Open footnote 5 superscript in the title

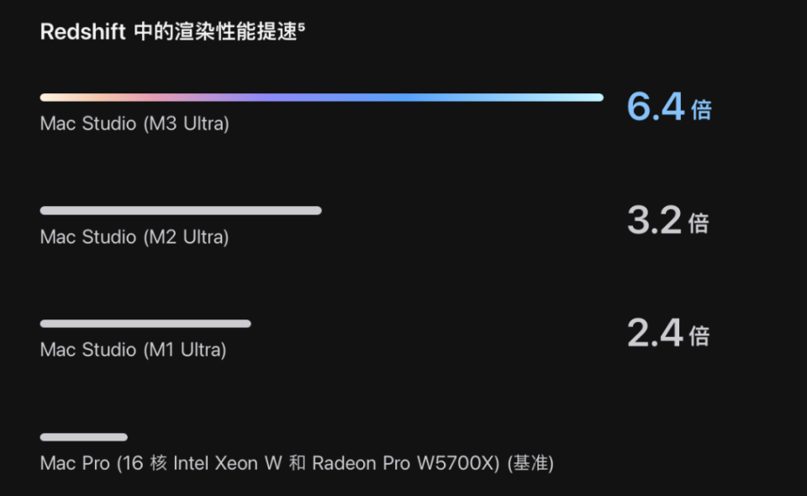tap(302, 27)
